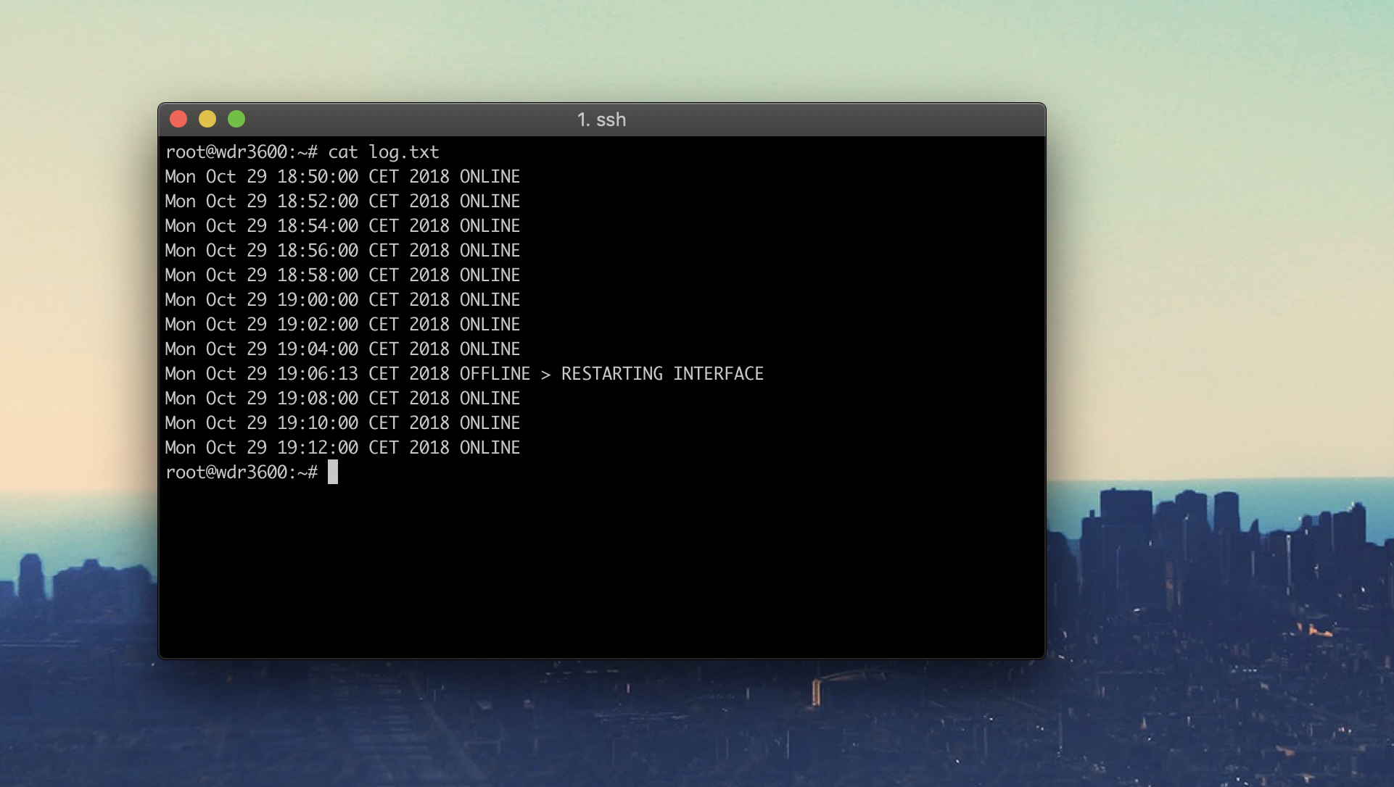Click 'CET' on the 18:58:00 line
This screenshot has width=1394, height=787.
tap(383, 275)
